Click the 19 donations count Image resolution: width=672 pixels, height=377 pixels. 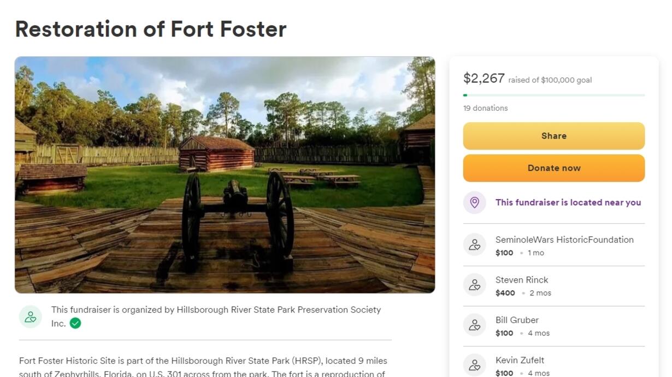485,108
